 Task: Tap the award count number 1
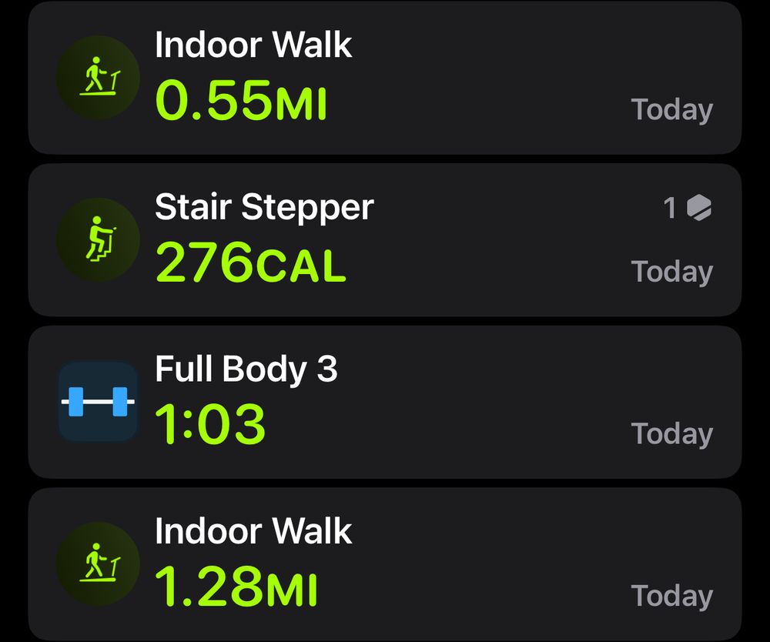click(x=668, y=208)
